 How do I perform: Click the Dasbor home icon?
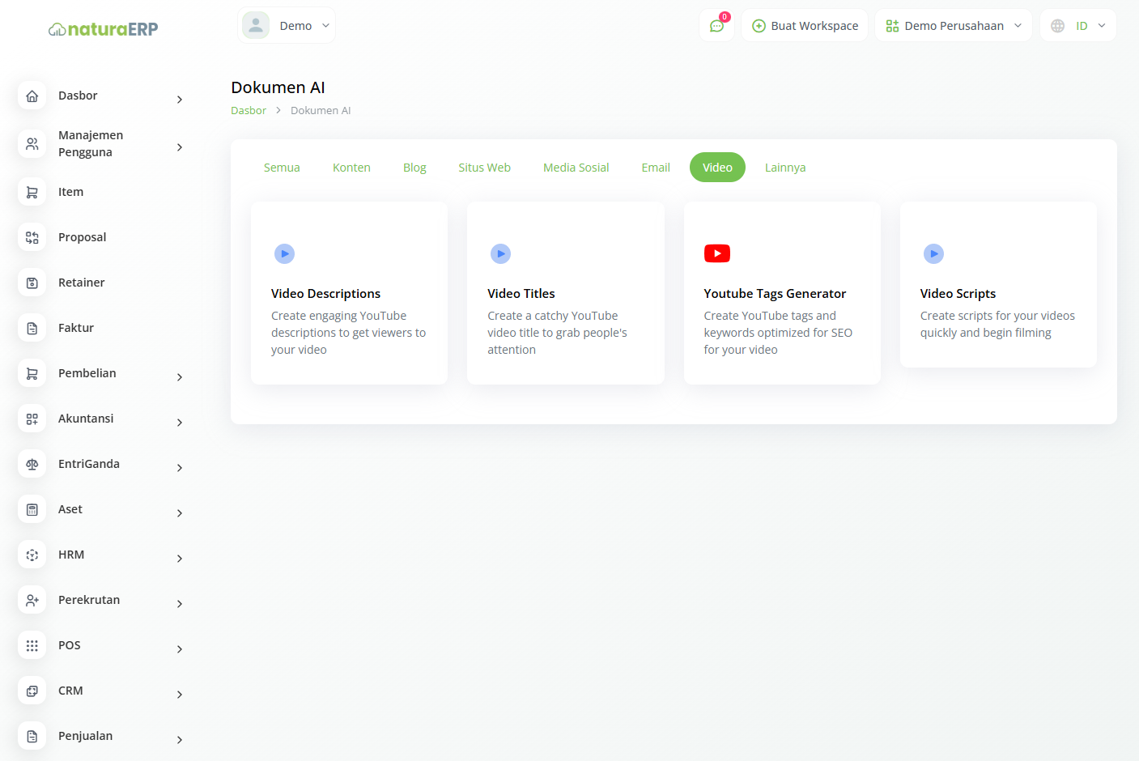tap(32, 96)
